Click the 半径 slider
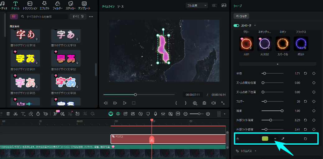 pyautogui.click(x=272, y=73)
